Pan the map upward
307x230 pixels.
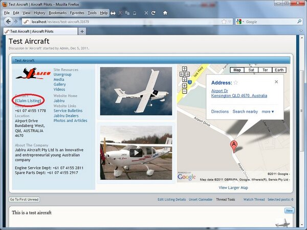click(x=185, y=69)
